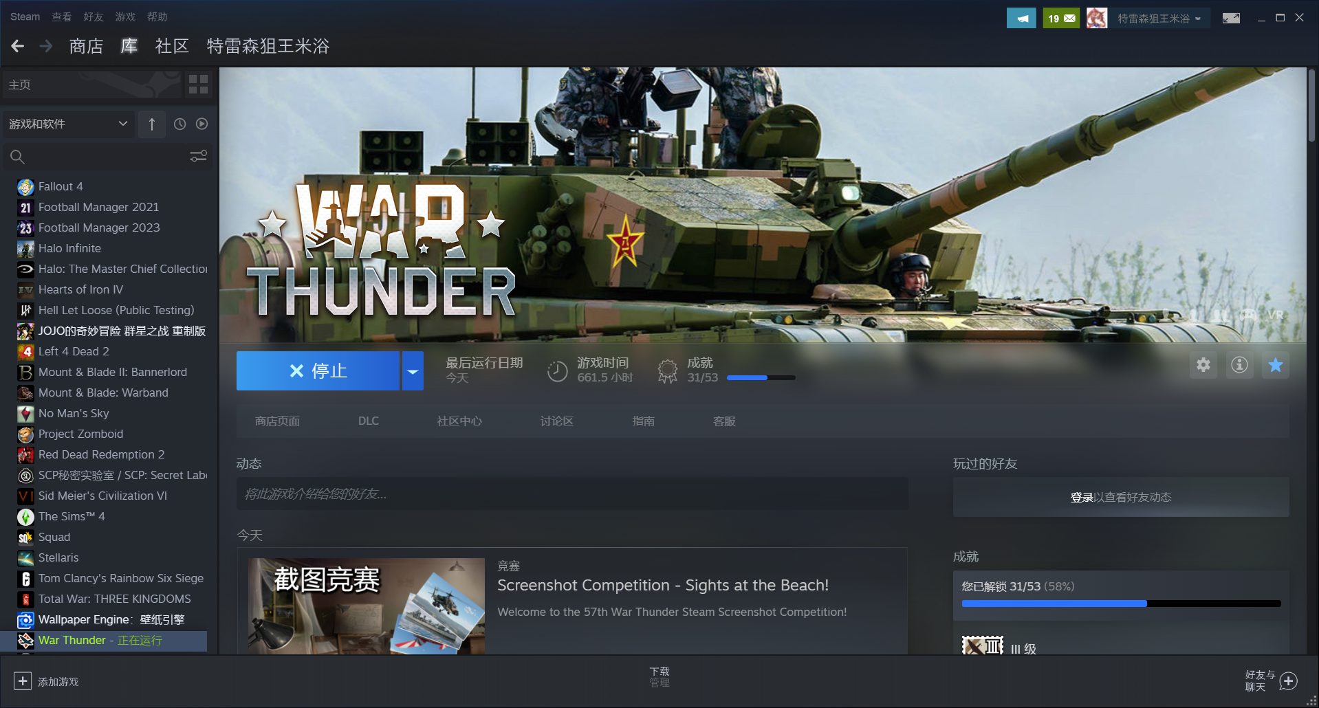This screenshot has height=708, width=1319.
Task: Click the activity share text field
Action: coord(572,494)
